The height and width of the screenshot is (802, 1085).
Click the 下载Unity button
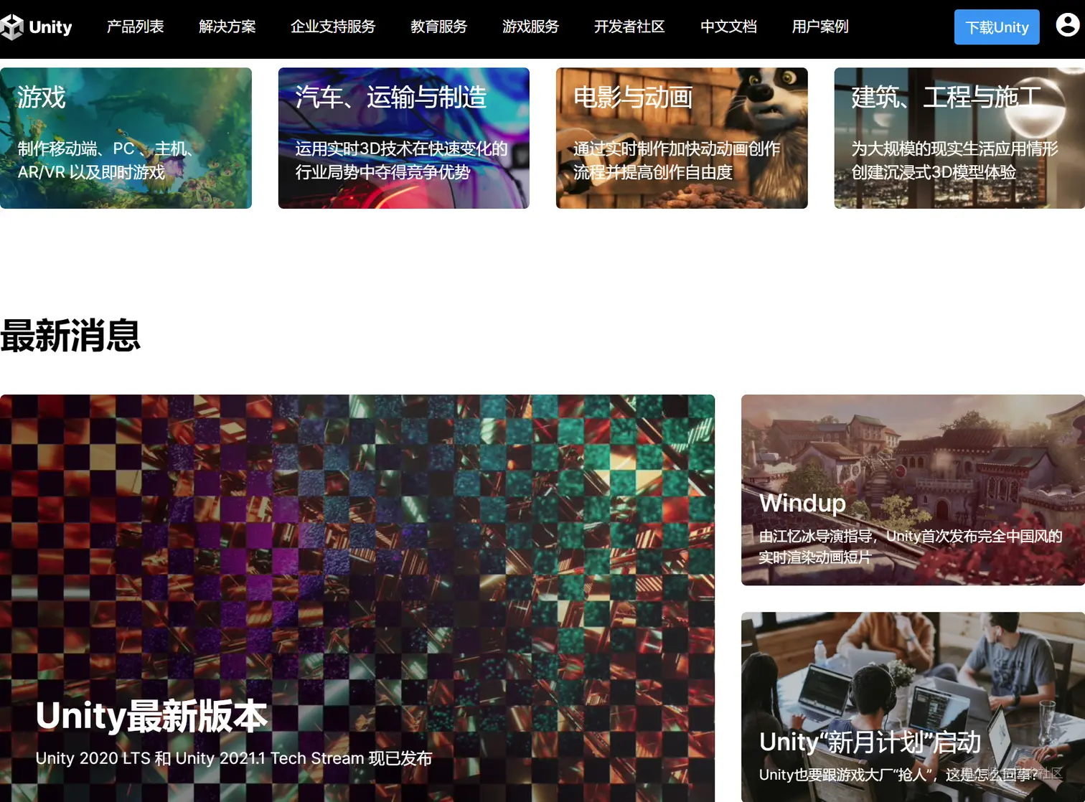(997, 27)
